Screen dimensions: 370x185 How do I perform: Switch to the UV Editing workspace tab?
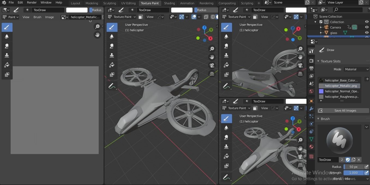[128, 3]
